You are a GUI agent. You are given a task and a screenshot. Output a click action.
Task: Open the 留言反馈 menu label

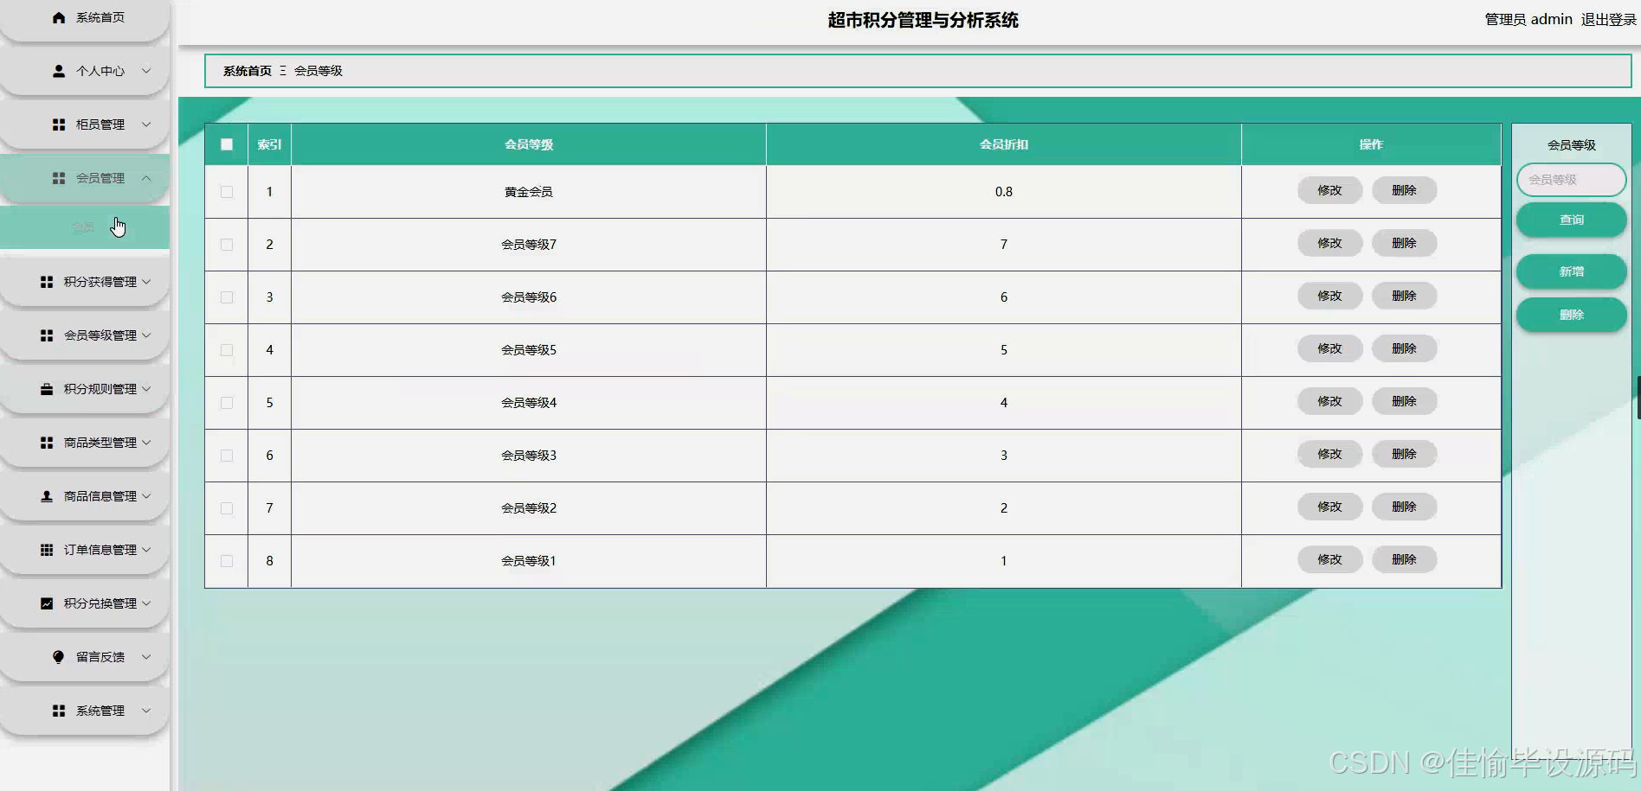click(x=100, y=657)
